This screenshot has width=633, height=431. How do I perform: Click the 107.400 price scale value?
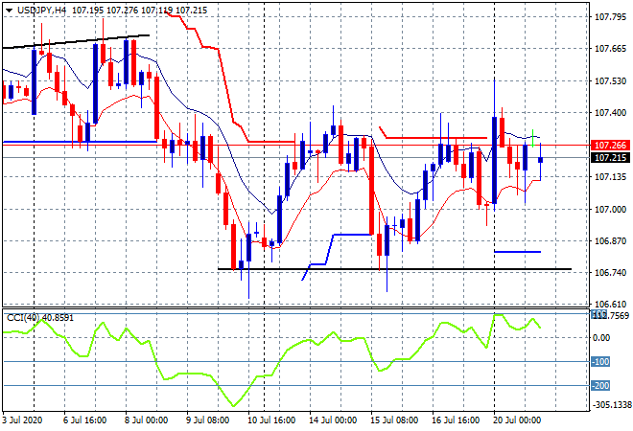[x=610, y=113]
